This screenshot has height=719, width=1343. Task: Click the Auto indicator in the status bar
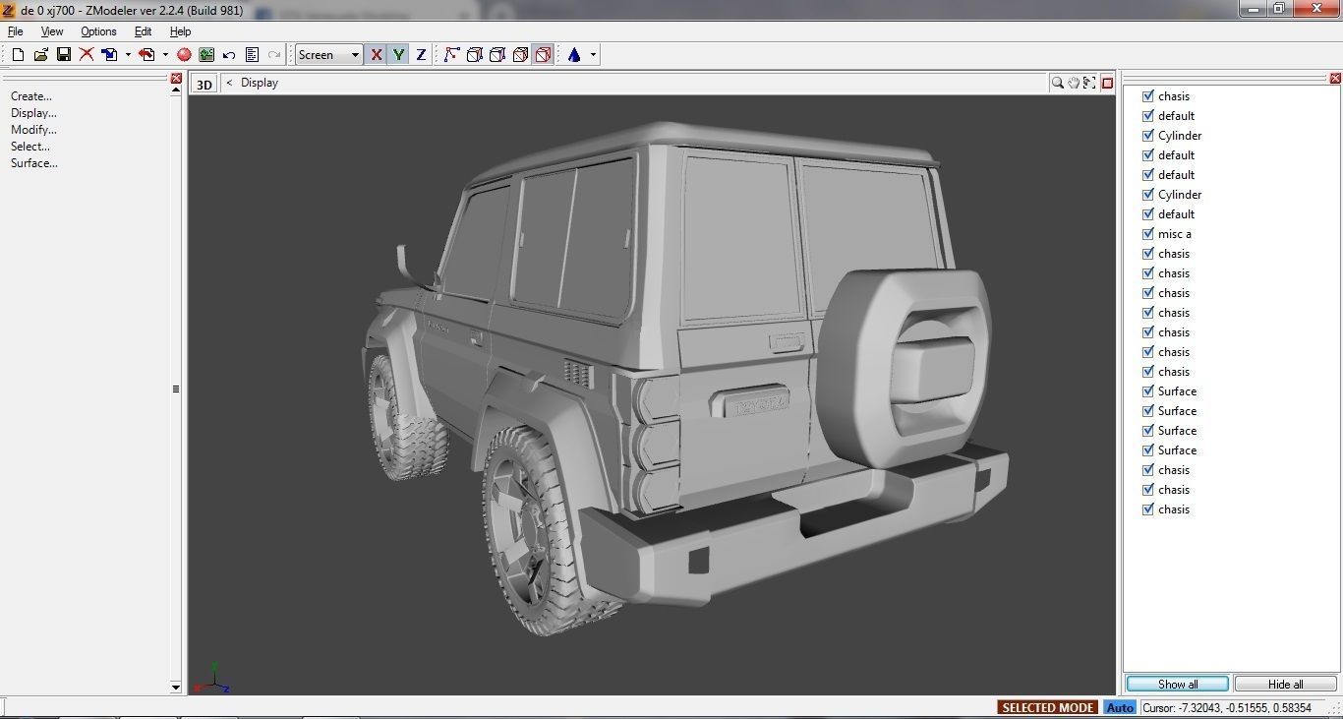[x=1120, y=707]
